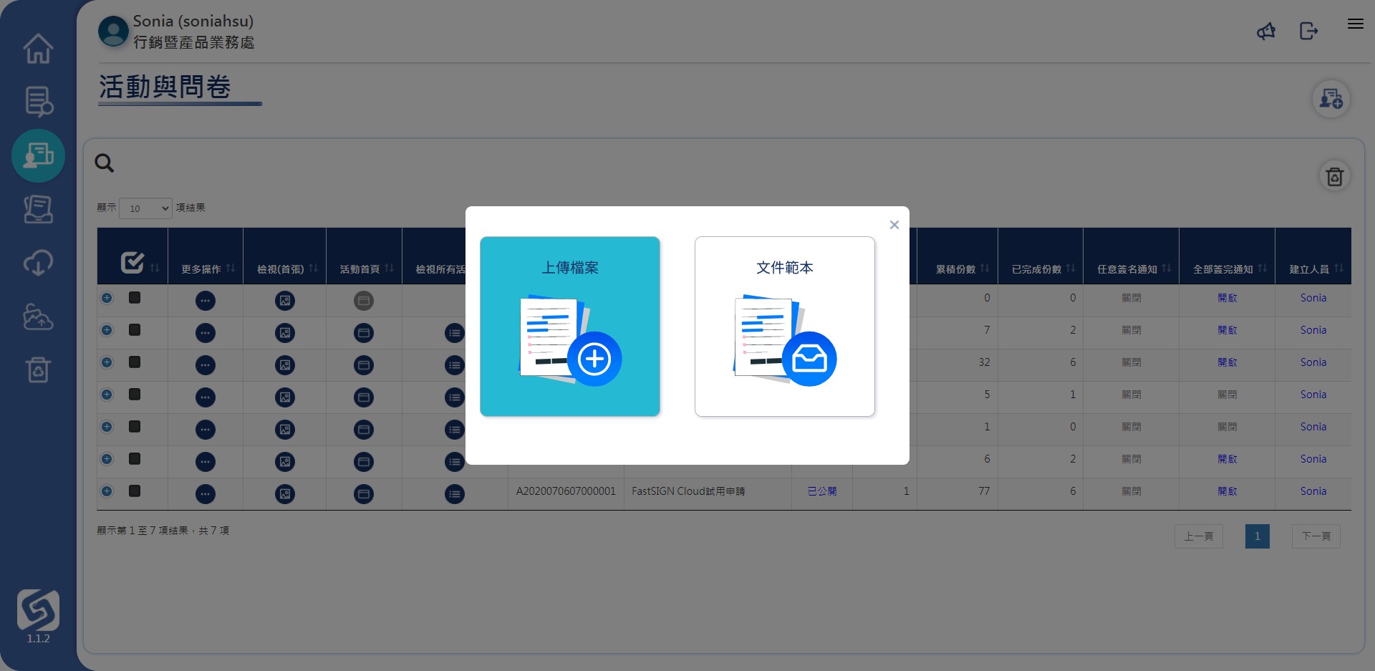Click the search magnifier icon

(x=105, y=163)
